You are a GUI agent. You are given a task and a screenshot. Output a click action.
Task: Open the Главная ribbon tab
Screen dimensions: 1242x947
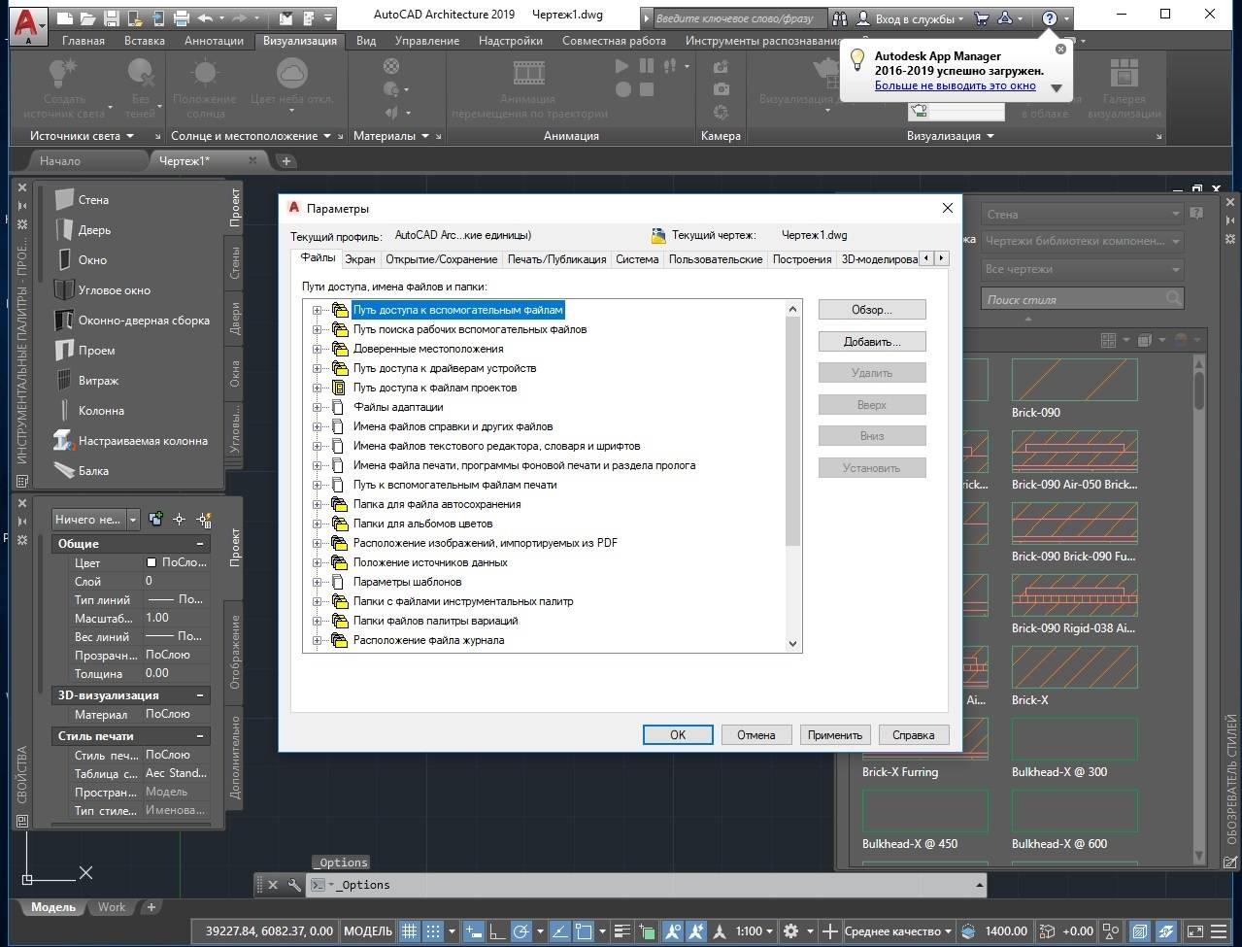pyautogui.click(x=84, y=41)
